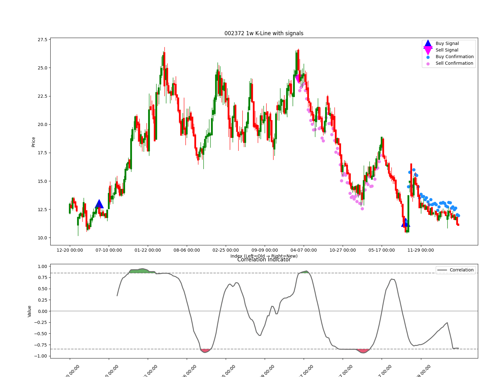Click the 17.5 price tick label
The image size is (503, 377).
point(42,153)
